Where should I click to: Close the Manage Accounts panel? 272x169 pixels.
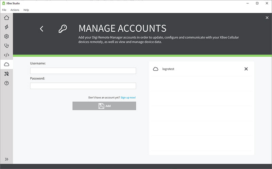point(267,18)
